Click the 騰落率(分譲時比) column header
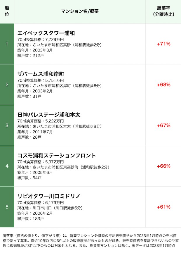The height and width of the screenshot is (253, 181). 163,11
